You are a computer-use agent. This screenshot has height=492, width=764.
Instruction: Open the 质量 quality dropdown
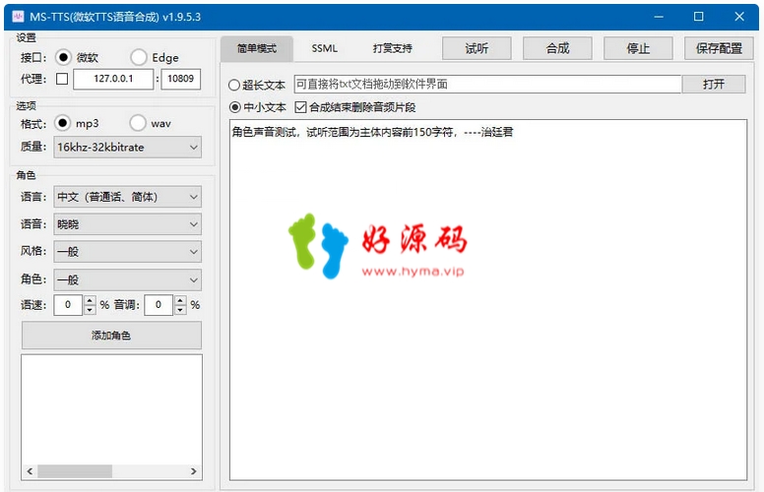[x=128, y=148]
